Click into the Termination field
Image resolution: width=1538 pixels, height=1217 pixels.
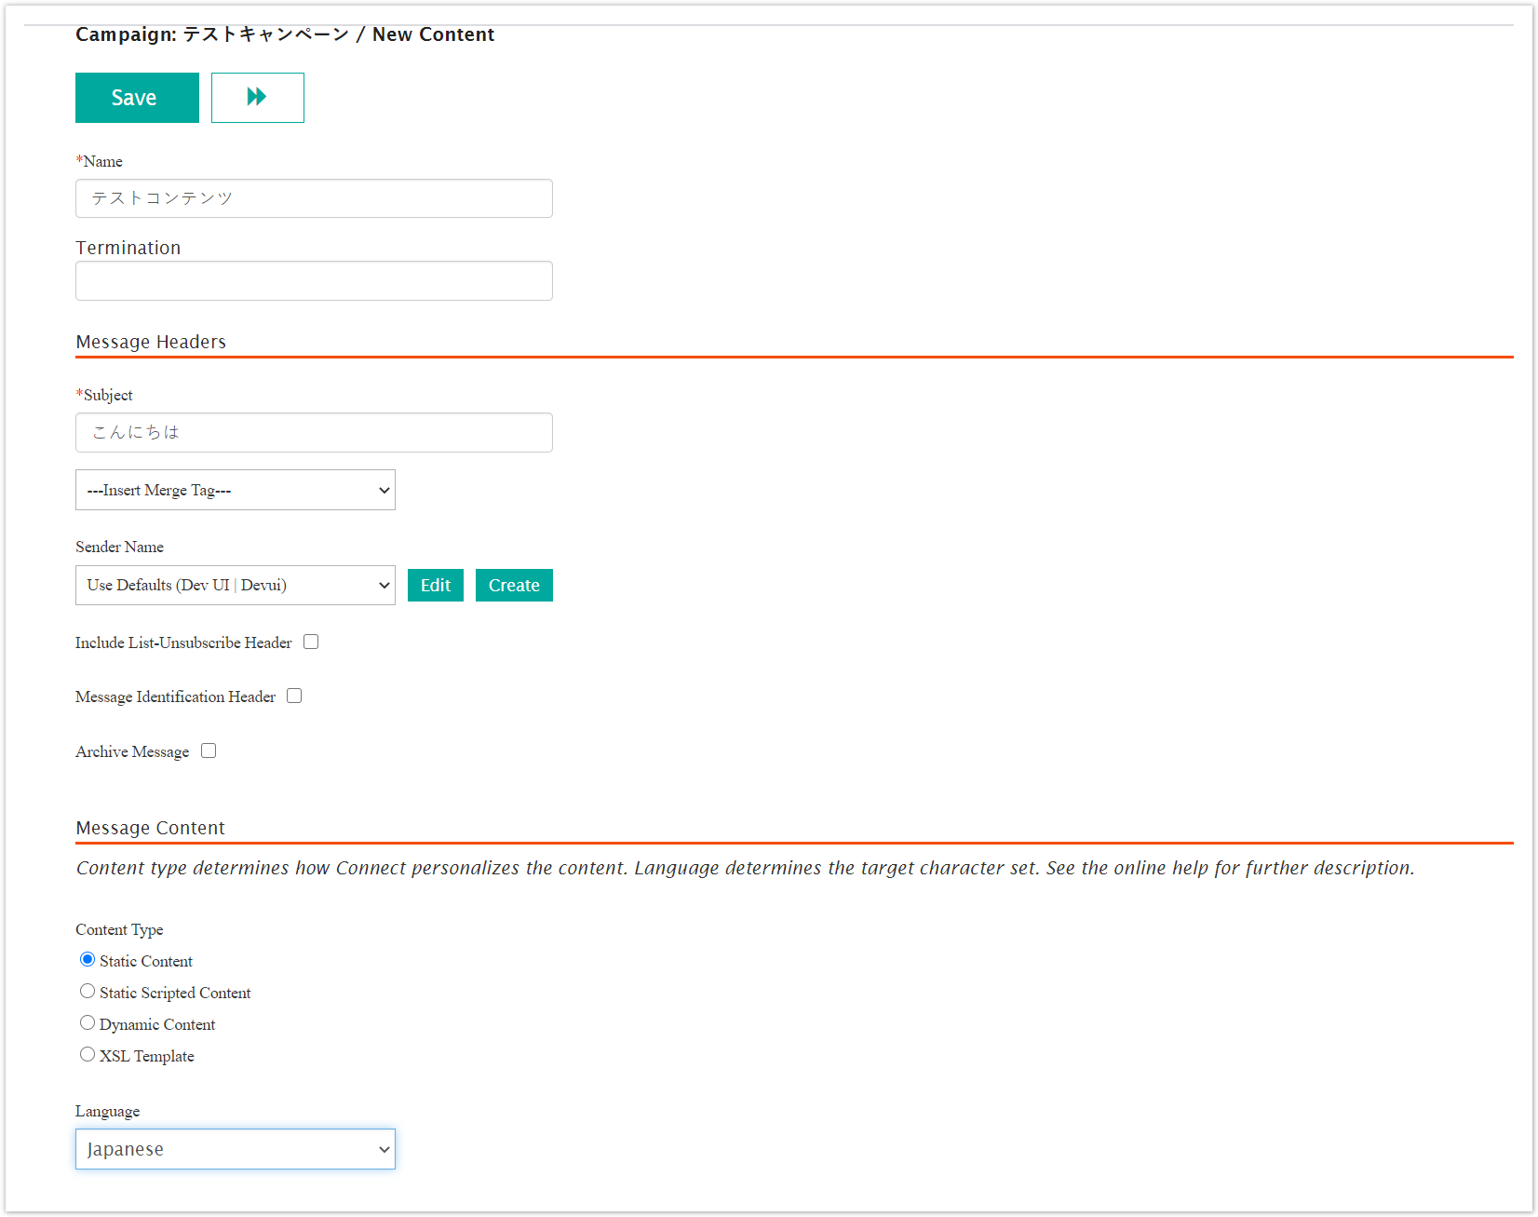pyautogui.click(x=314, y=281)
